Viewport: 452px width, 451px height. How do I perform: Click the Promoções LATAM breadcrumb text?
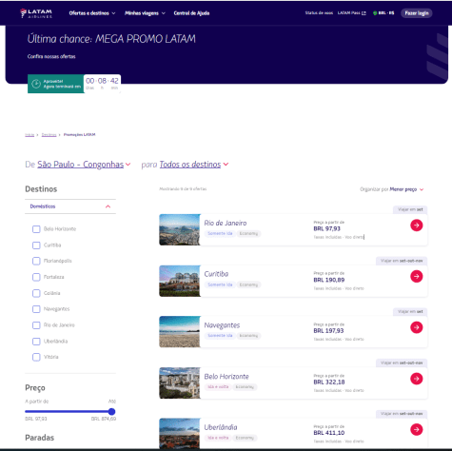[79, 135]
